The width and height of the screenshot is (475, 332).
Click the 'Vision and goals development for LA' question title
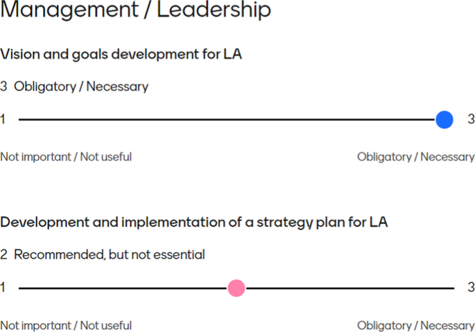pos(121,53)
